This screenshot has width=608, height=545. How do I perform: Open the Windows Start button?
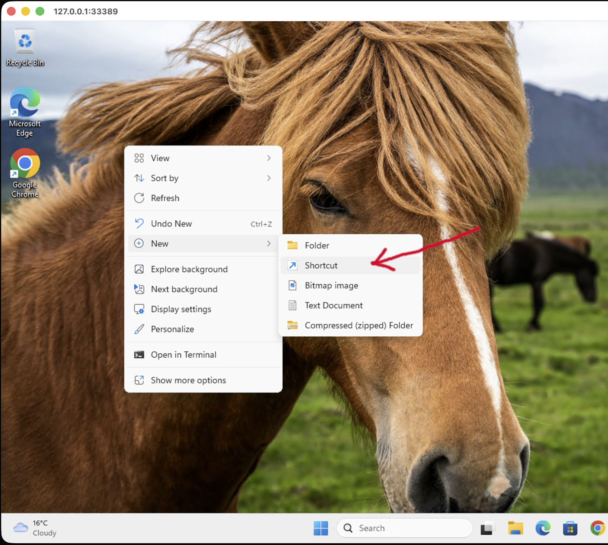pos(321,528)
